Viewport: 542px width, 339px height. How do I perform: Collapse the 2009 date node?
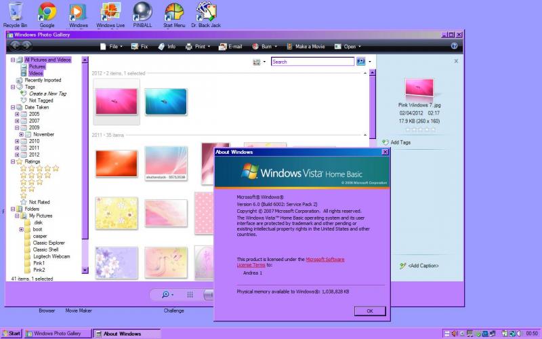(x=17, y=127)
